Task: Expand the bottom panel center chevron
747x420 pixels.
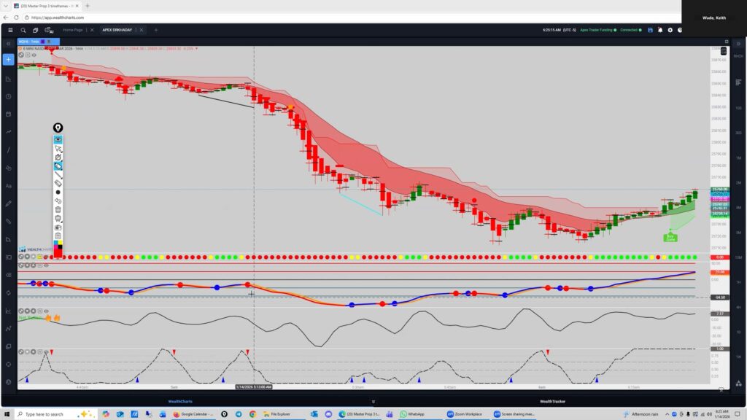Action: coord(373,401)
